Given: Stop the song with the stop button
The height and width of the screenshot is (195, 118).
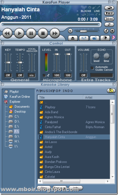Looking at the screenshot, I should (43, 33).
